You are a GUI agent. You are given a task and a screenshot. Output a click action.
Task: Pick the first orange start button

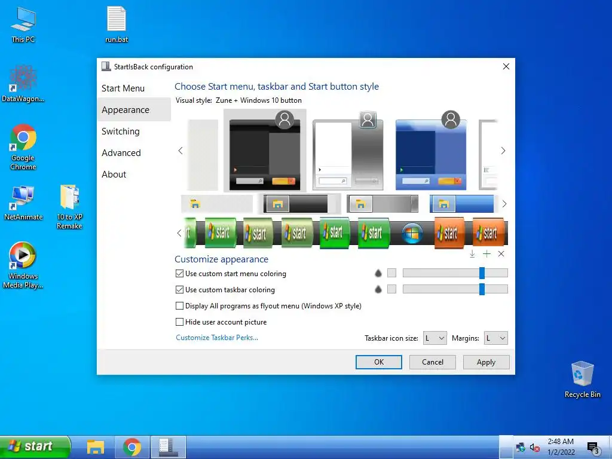click(x=449, y=233)
